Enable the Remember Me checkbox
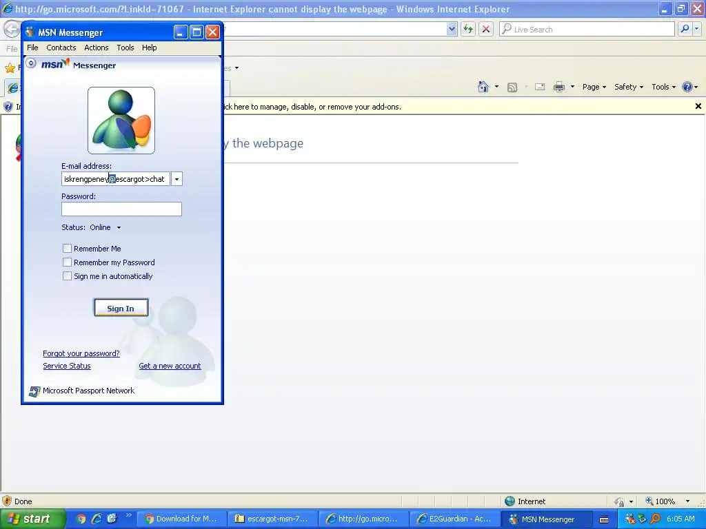The width and height of the screenshot is (706, 529). pyautogui.click(x=67, y=248)
